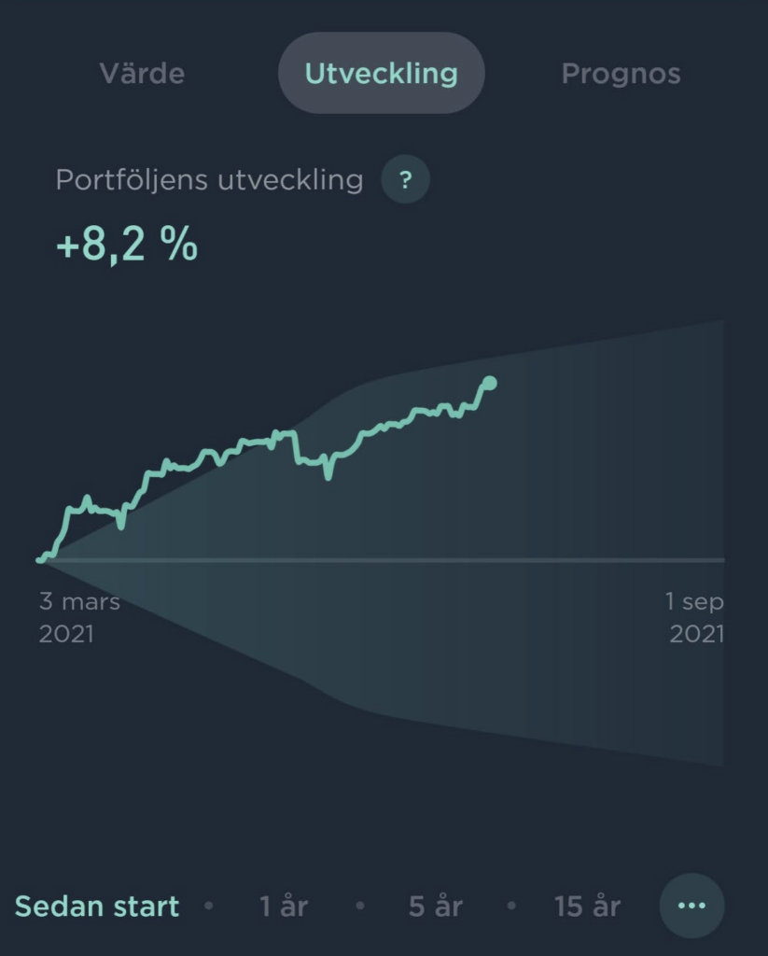This screenshot has height=956, width=768.
Task: Open the Prognos tab
Action: pos(621,73)
